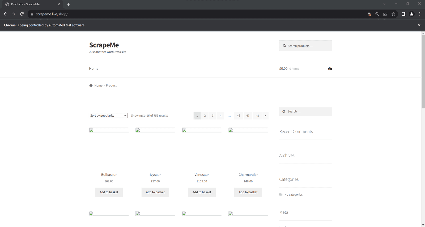Open the Ivysaur product name link
Image resolution: width=425 pixels, height=227 pixels.
pos(155,175)
